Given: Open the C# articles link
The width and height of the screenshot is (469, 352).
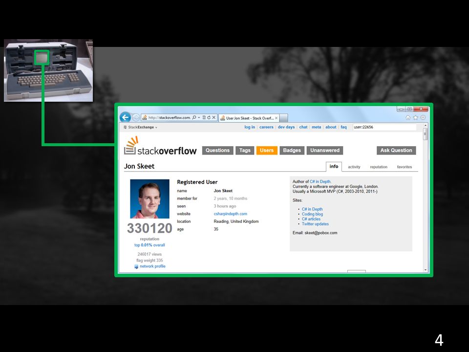Looking at the screenshot, I should (311, 219).
